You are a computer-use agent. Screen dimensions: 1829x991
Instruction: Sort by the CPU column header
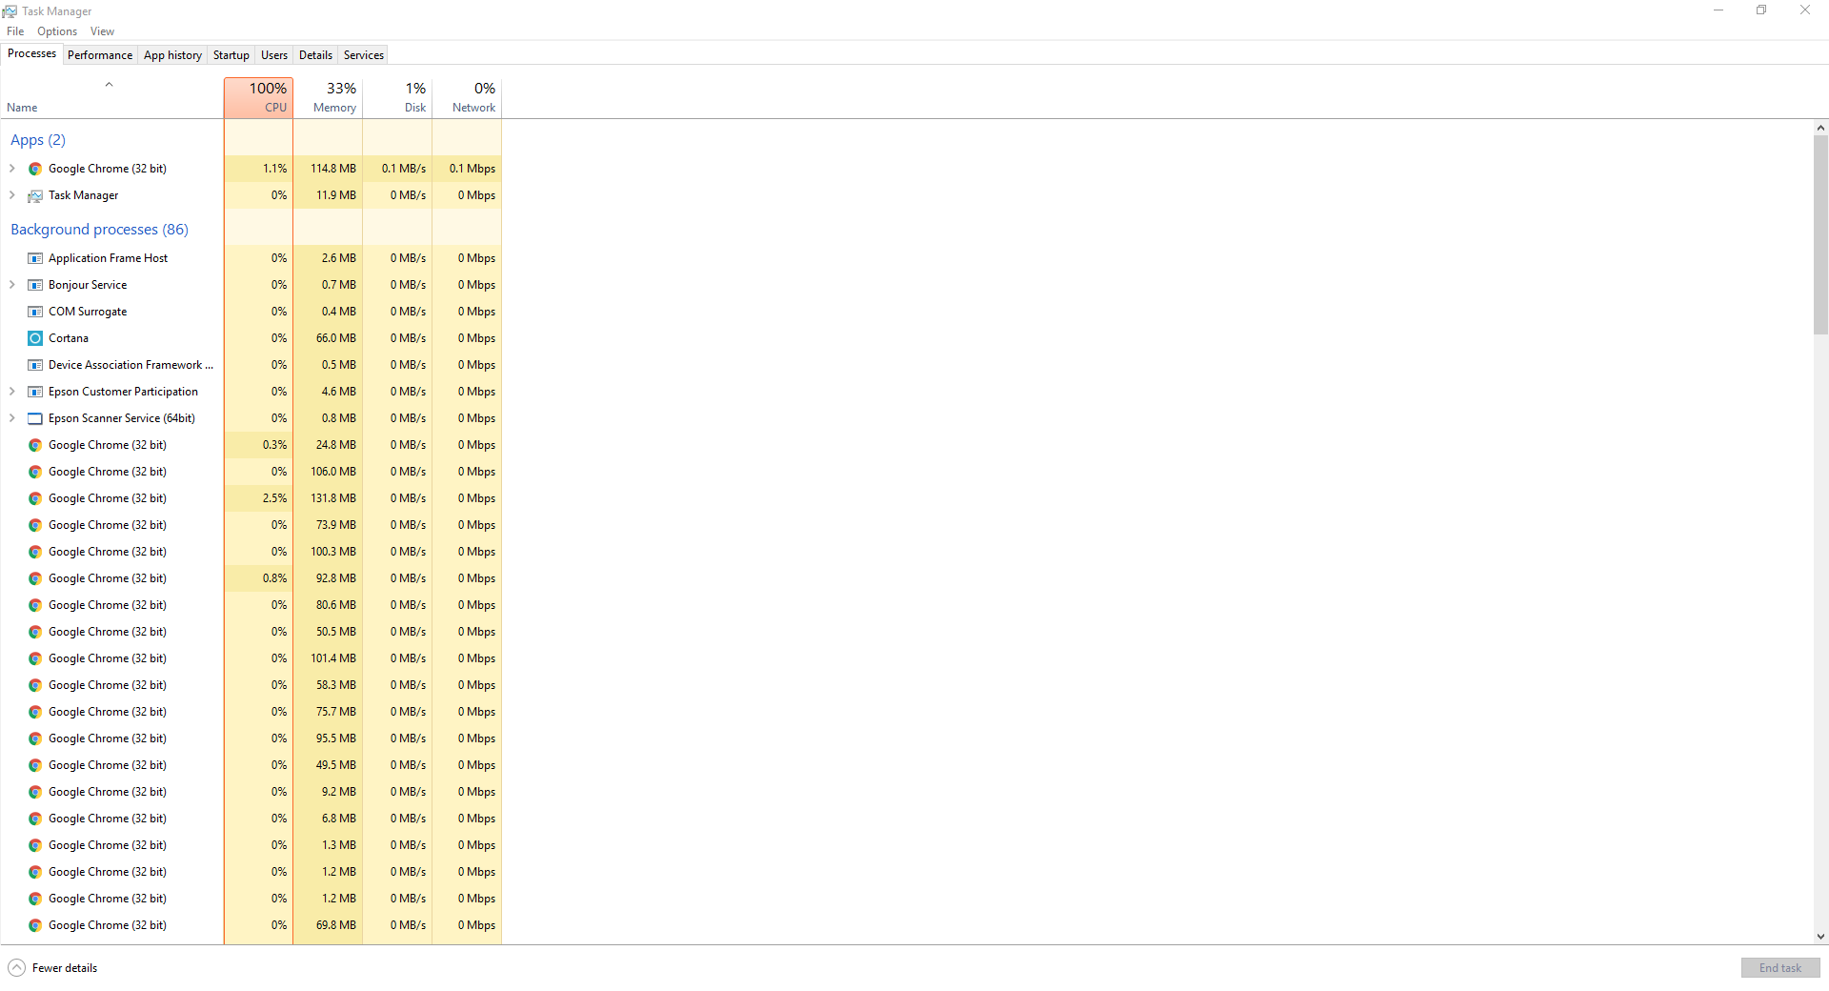pyautogui.click(x=258, y=98)
